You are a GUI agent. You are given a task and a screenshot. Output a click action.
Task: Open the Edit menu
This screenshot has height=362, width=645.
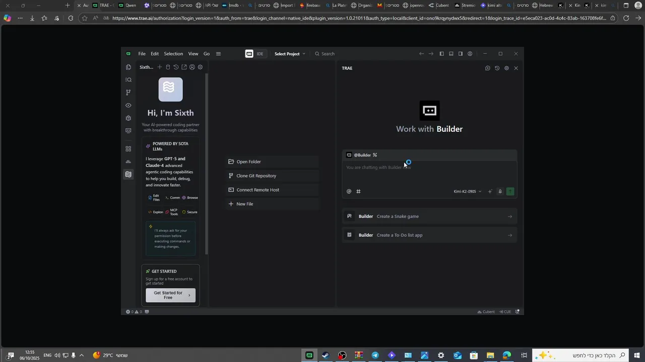click(155, 54)
